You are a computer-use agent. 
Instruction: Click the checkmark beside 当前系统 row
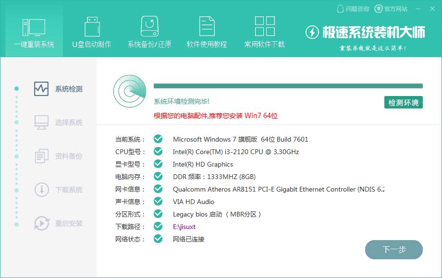click(158, 139)
